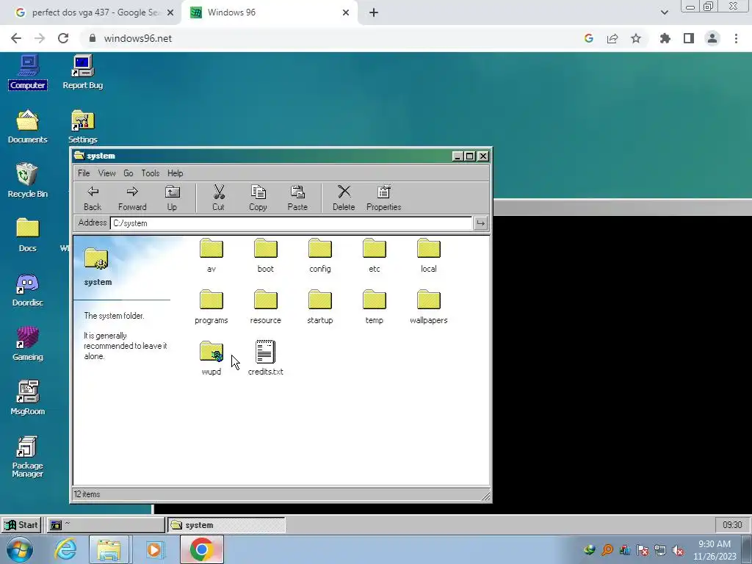Open the Help menu
The height and width of the screenshot is (564, 752).
175,173
